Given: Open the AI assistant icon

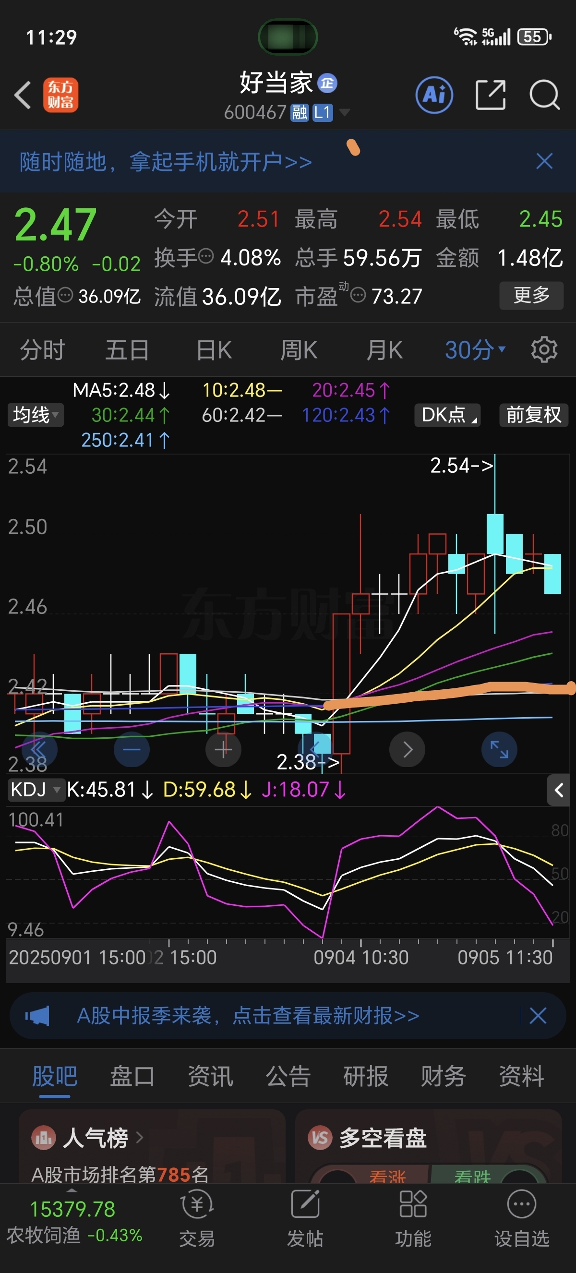Looking at the screenshot, I should (434, 95).
